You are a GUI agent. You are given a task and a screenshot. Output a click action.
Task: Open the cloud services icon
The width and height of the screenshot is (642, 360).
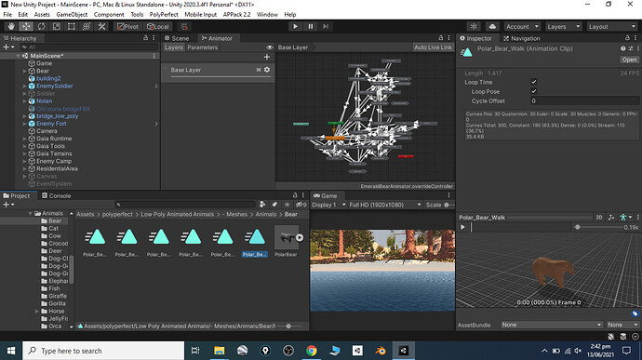click(x=492, y=26)
